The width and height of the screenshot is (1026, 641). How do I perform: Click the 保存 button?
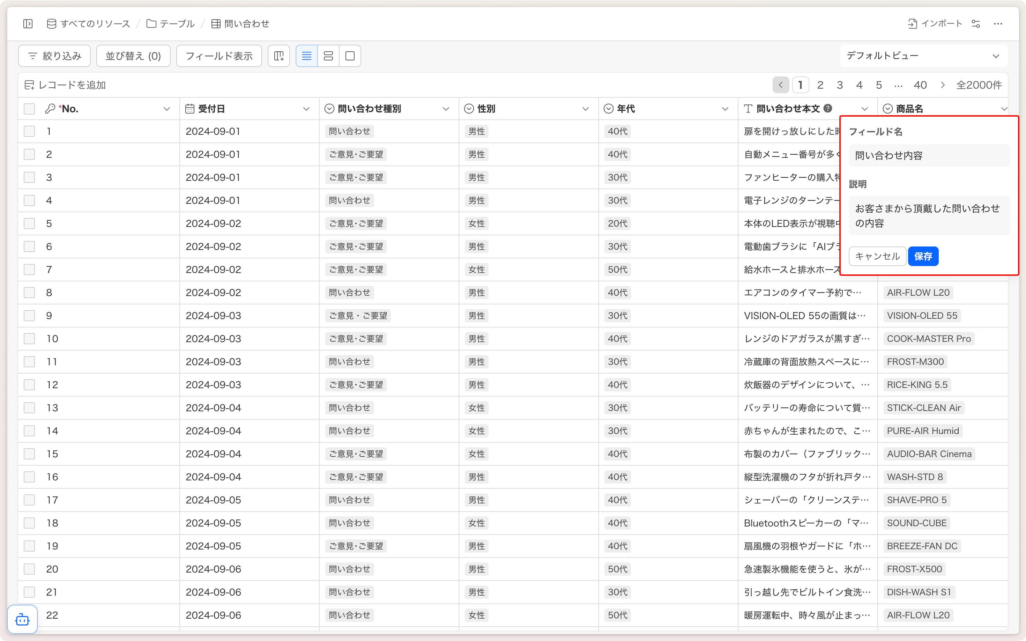(923, 256)
